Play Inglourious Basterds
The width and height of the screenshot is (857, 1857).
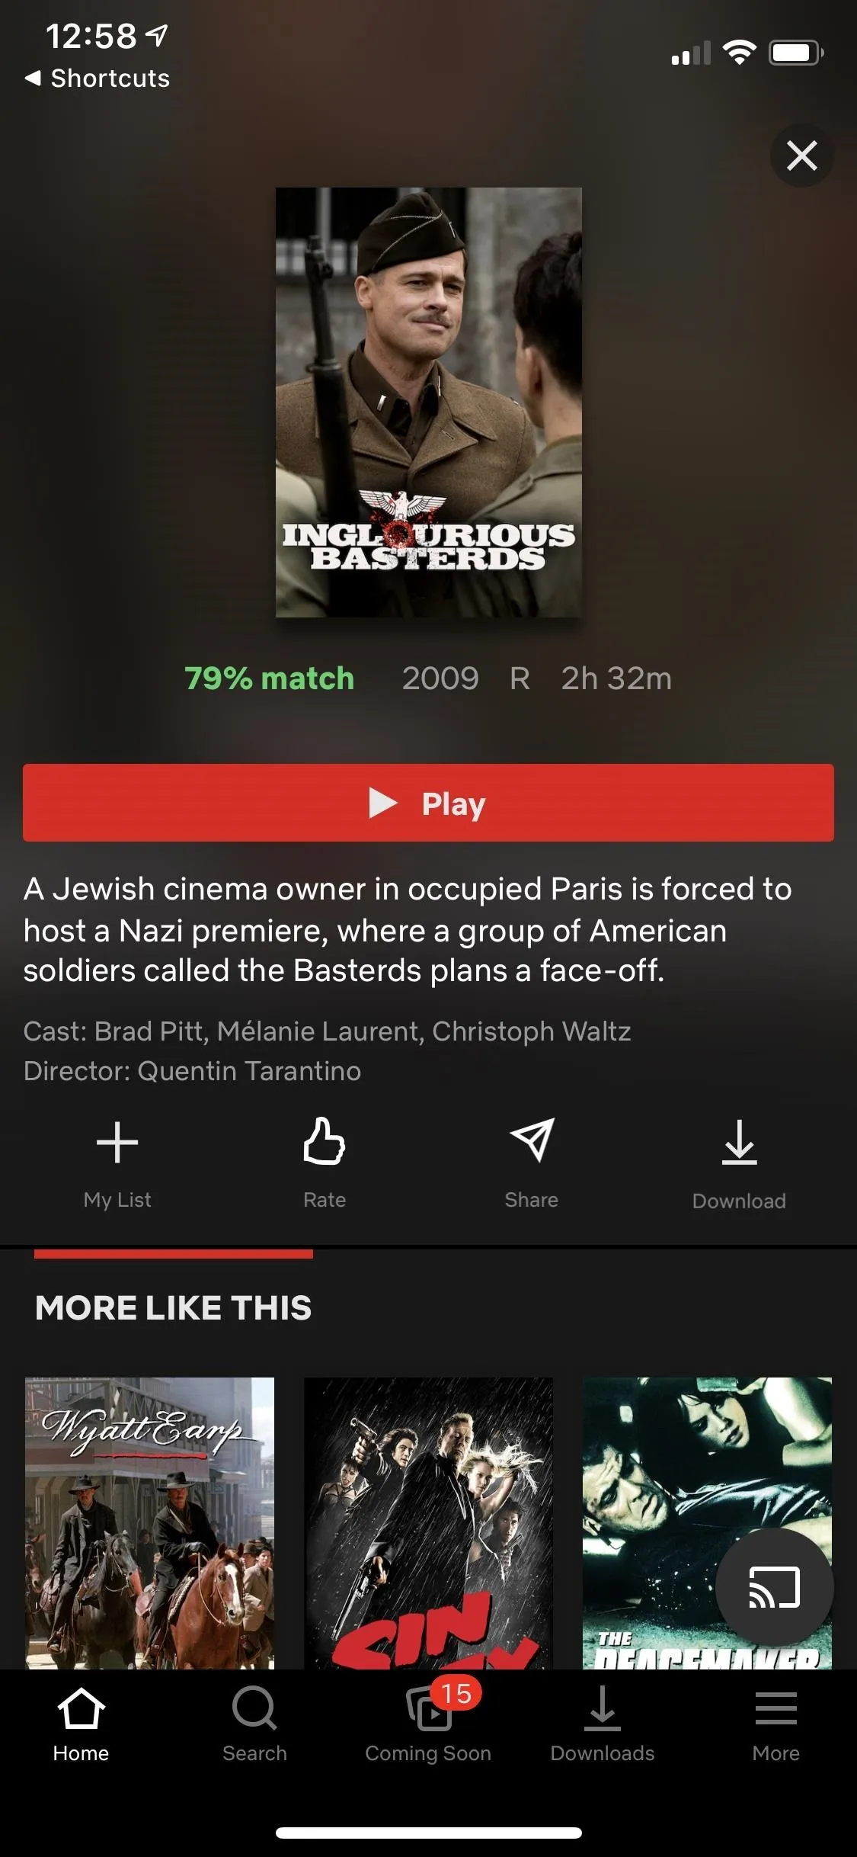click(x=428, y=803)
